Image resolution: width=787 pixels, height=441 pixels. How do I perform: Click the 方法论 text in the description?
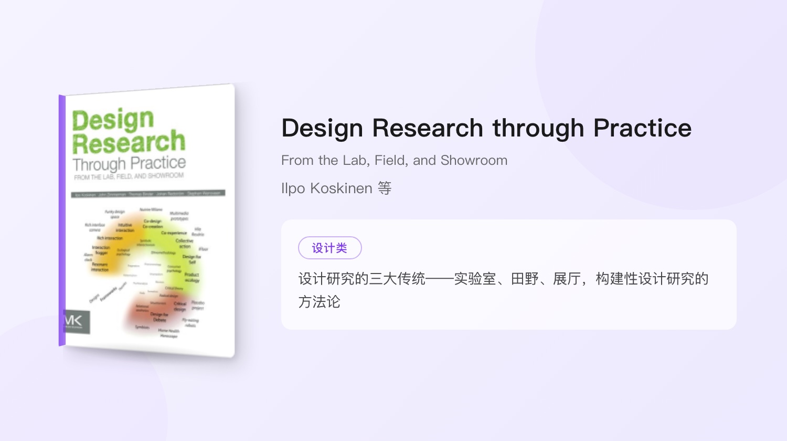320,302
